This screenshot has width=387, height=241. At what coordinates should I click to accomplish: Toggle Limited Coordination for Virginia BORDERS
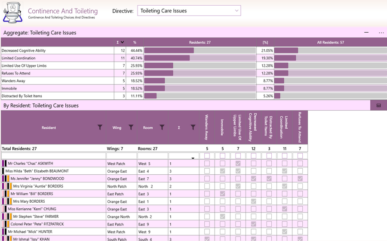pyautogui.click(x=285, y=186)
